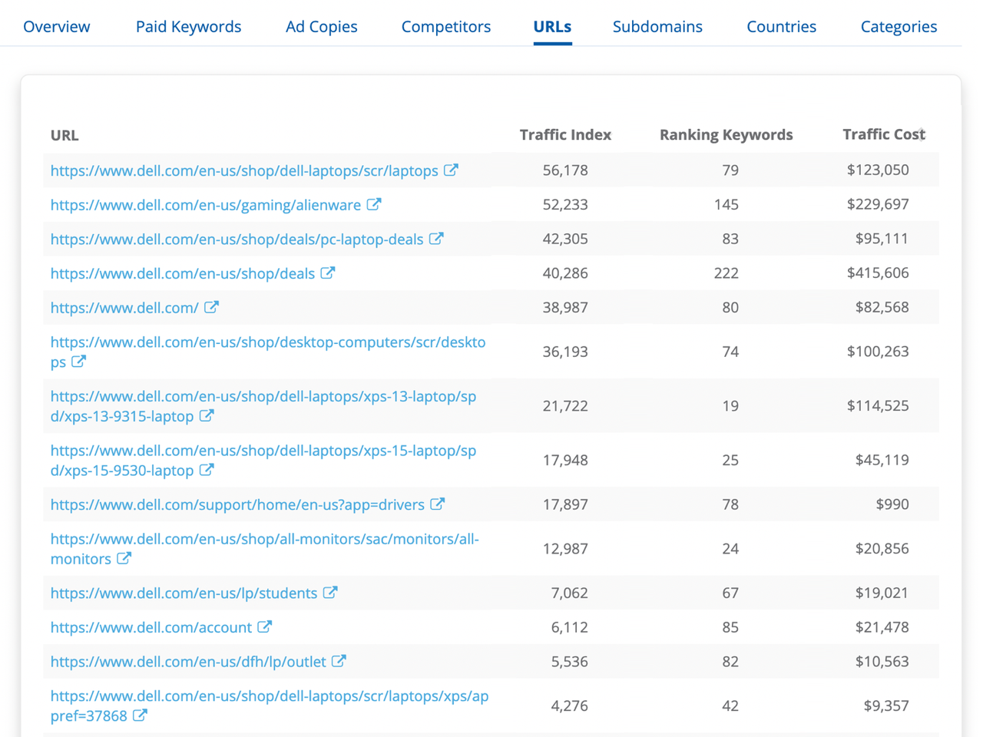Select traffic cost value $990
This screenshot has width=983, height=737.
(x=892, y=504)
